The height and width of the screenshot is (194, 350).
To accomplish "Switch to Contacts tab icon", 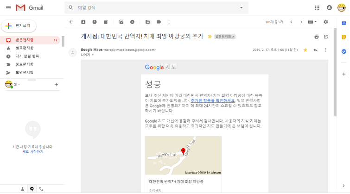I will click(23, 189).
